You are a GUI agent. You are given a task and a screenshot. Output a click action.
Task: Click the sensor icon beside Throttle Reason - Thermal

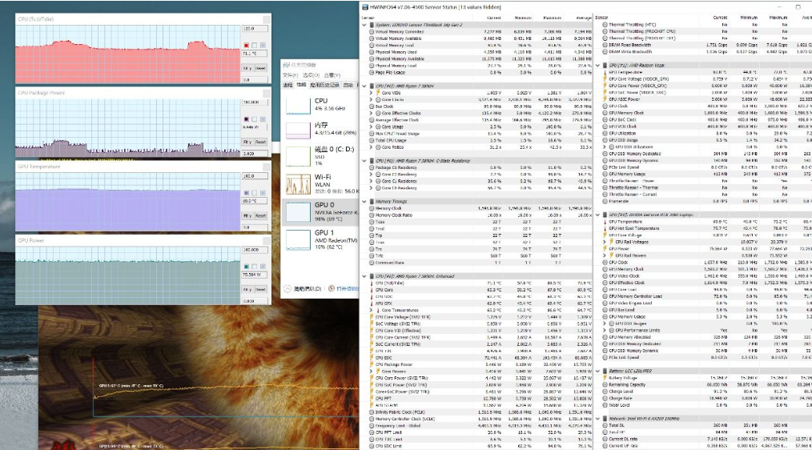click(605, 187)
